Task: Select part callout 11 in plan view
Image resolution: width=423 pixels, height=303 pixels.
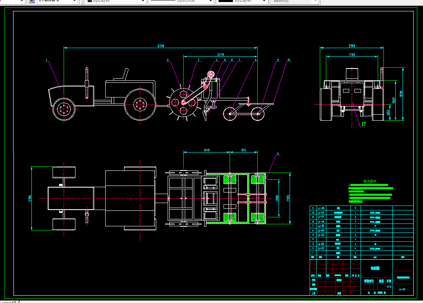Action: click(x=278, y=153)
